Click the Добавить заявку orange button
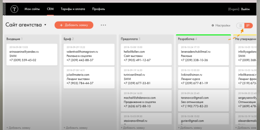The width and height of the screenshot is (260, 130). coord(74,25)
